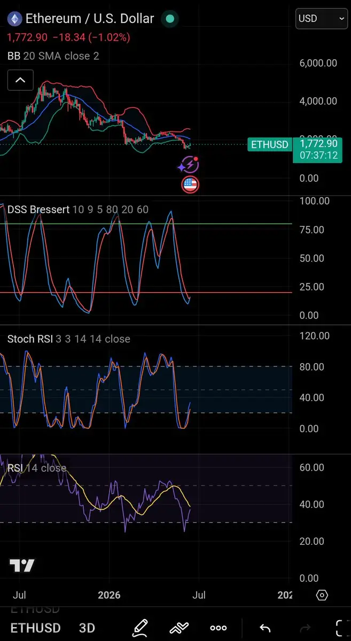351x641 pixels.
Task: Click the 120.00 Stoch RSI scale label
Action: pyautogui.click(x=315, y=336)
